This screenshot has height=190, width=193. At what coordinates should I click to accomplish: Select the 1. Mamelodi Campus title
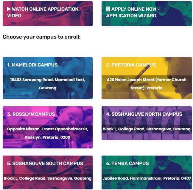point(32,65)
